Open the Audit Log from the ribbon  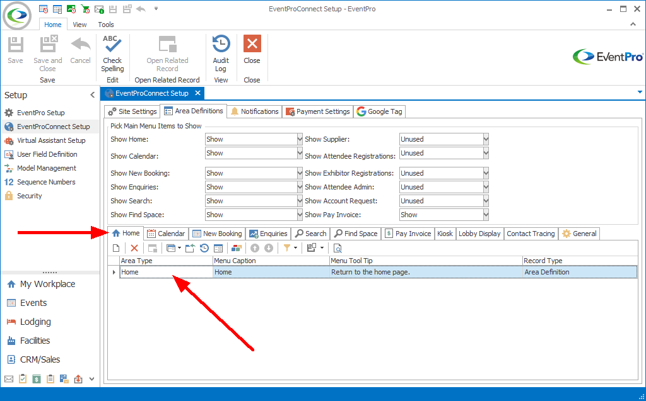click(x=221, y=54)
